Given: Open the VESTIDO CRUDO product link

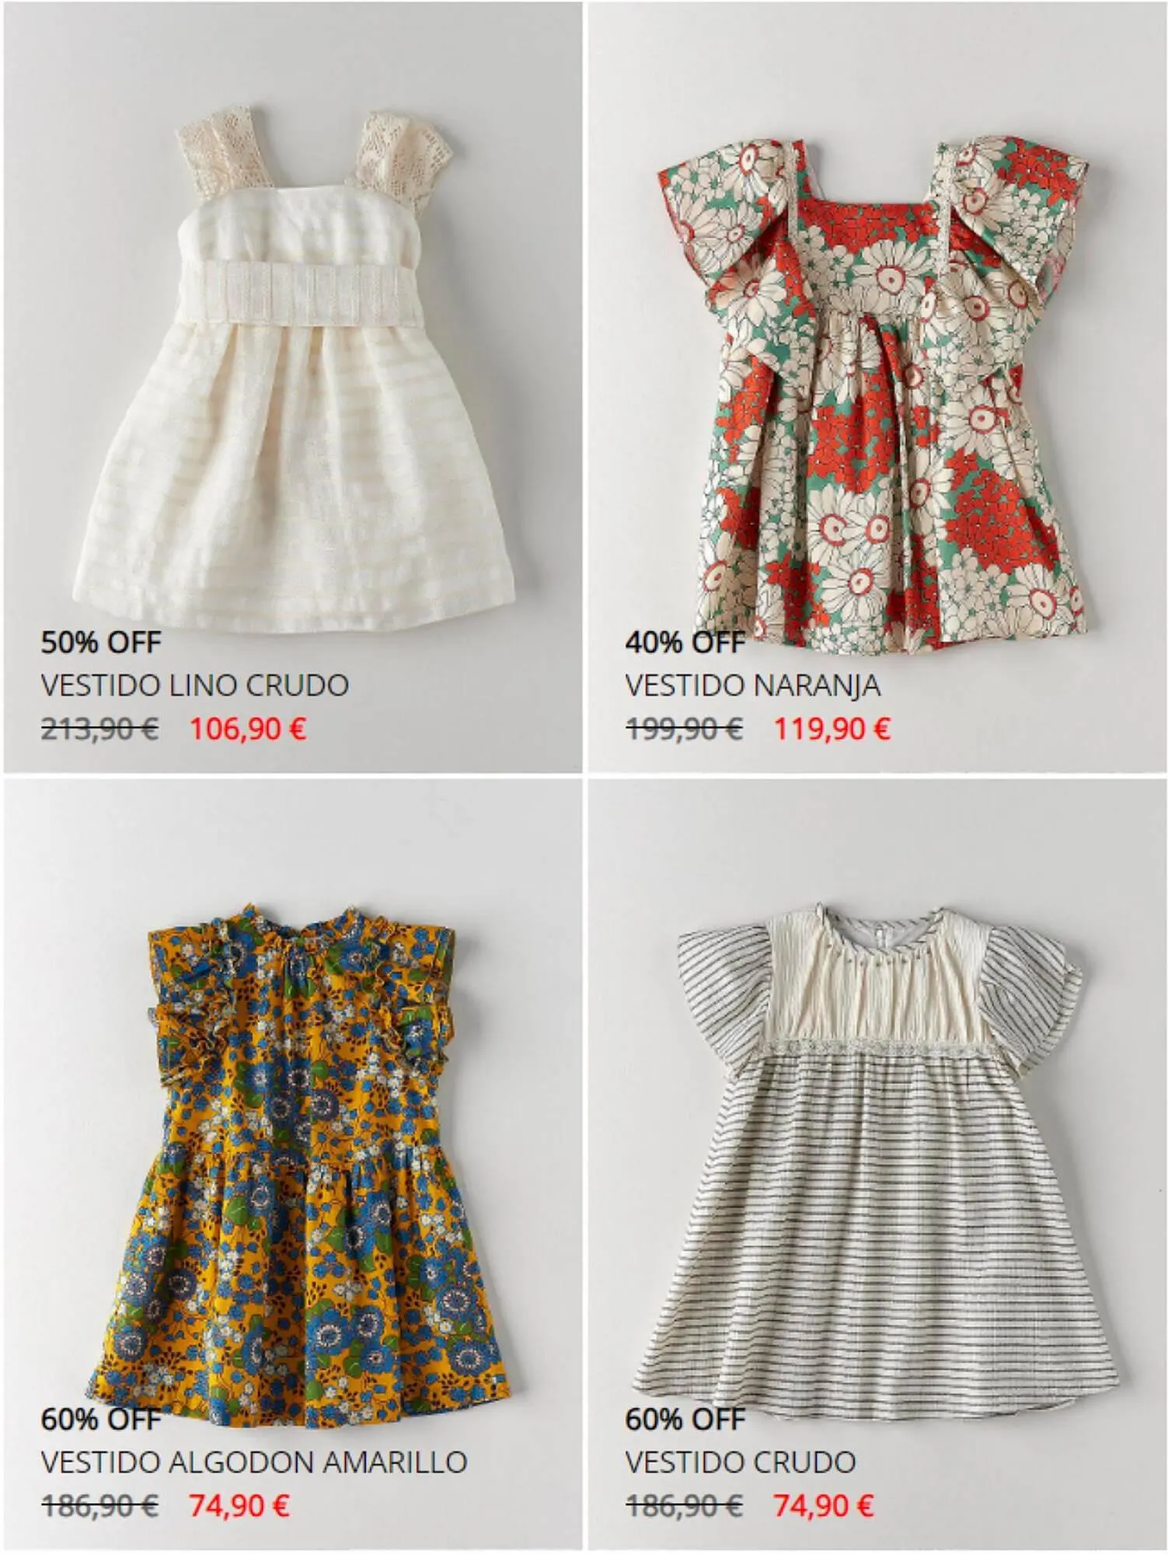Looking at the screenshot, I should 741,1462.
